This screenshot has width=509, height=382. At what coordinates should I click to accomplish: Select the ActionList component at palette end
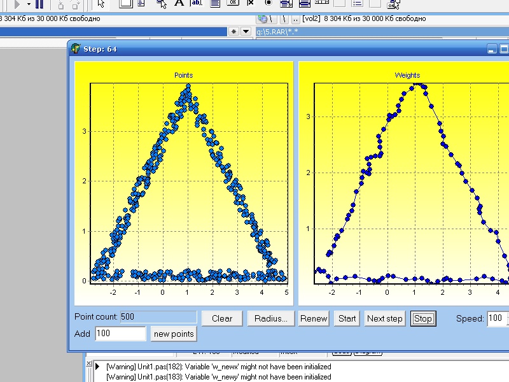pyautogui.click(x=394, y=4)
